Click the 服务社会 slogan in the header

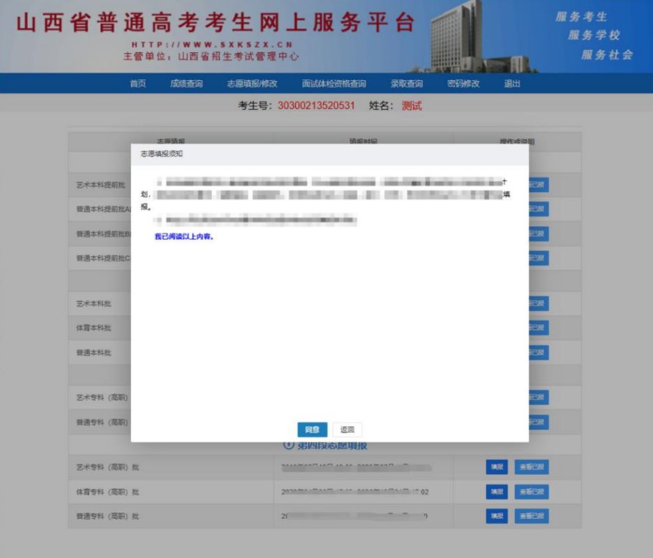tap(607, 54)
